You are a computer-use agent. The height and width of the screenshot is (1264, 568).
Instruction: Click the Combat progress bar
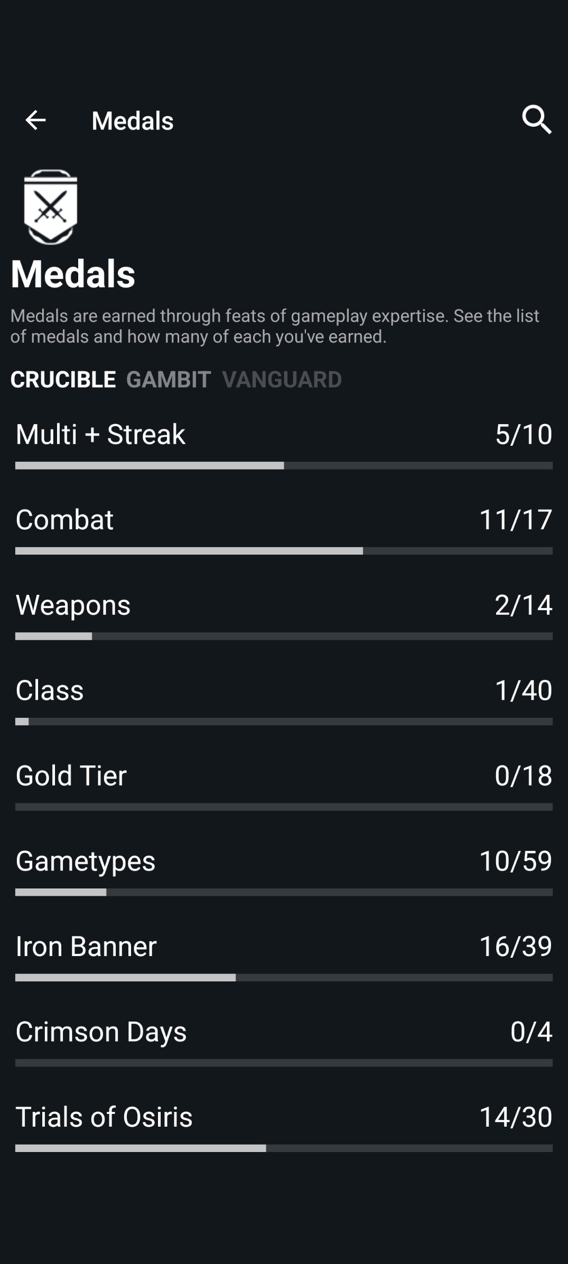tap(284, 551)
